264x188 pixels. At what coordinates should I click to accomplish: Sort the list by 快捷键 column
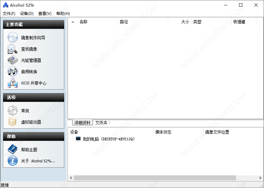pyautogui.click(x=244, y=22)
